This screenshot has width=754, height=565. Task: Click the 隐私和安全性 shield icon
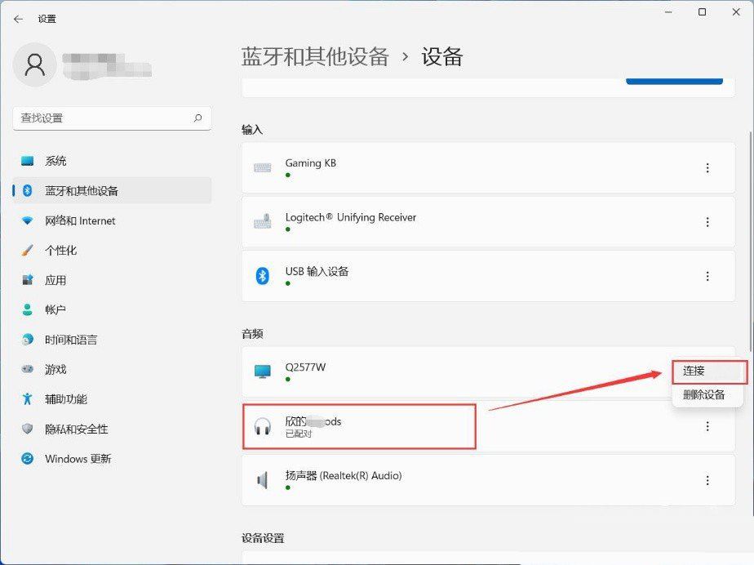point(28,429)
